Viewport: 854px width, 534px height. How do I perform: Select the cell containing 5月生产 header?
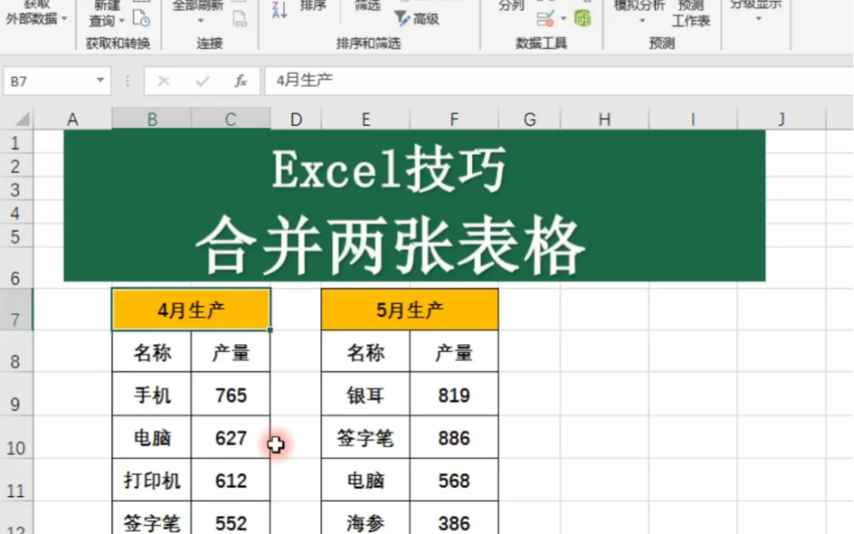(x=409, y=308)
